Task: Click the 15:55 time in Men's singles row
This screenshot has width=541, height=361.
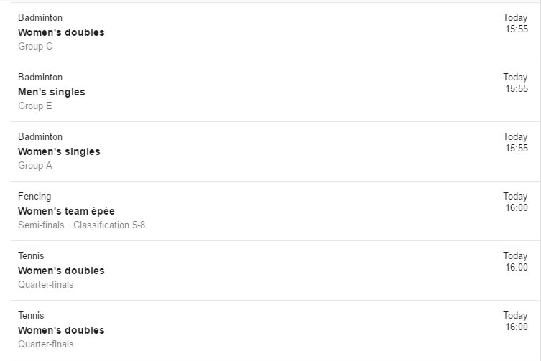Action: (517, 88)
